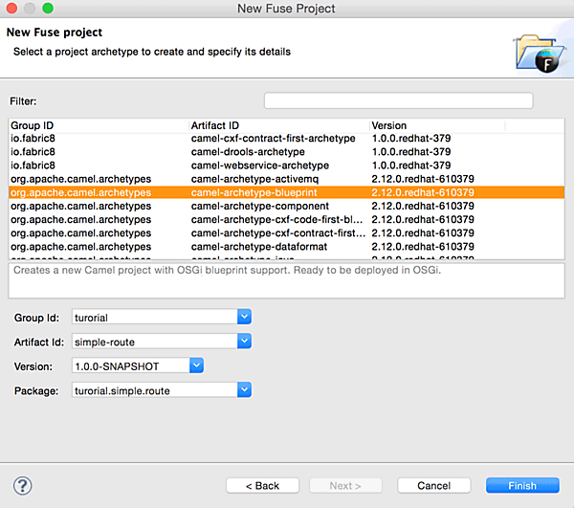This screenshot has width=574, height=508.
Task: Sort by the Group ID column header
Action: [96, 125]
